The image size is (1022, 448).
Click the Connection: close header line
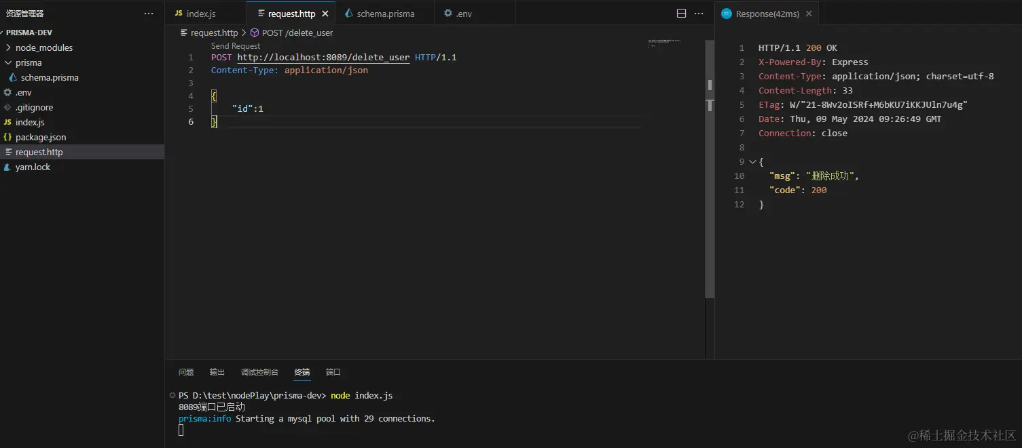[x=803, y=134]
